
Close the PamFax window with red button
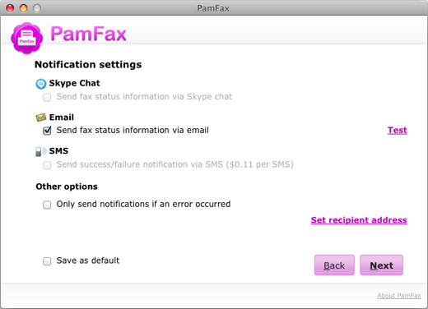tap(10, 8)
